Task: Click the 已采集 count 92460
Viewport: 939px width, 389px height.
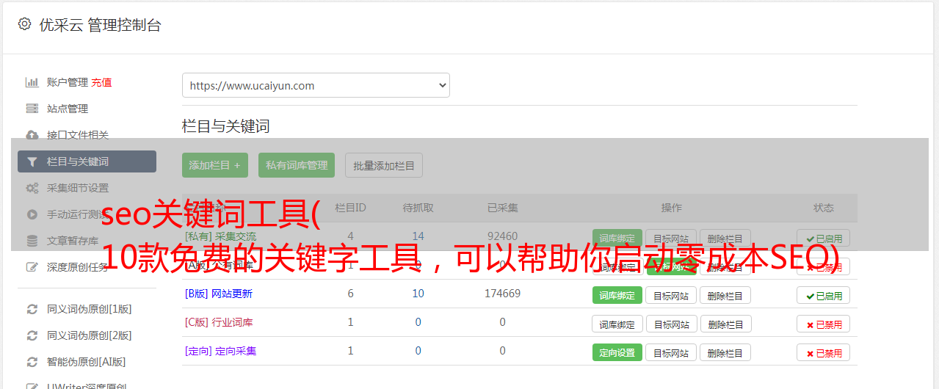Action: click(503, 236)
